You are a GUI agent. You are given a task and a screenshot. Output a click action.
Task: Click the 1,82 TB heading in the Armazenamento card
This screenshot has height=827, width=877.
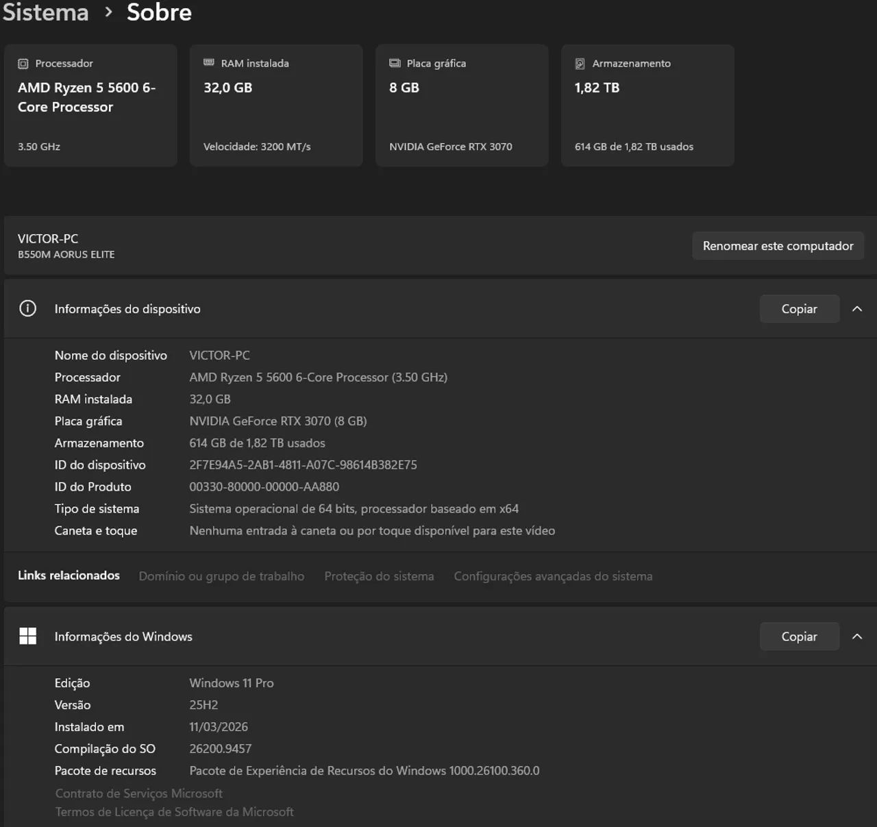click(x=597, y=88)
